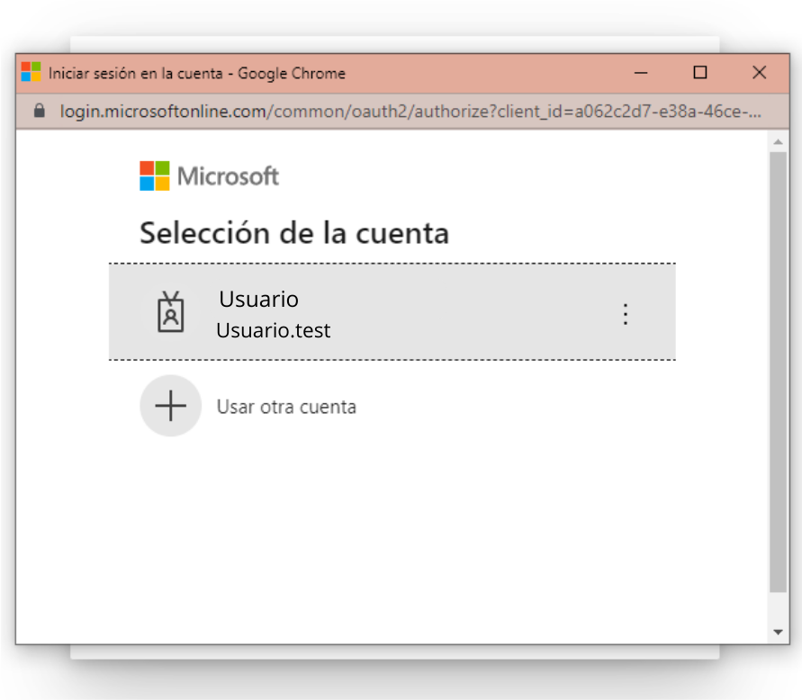Click the Microsoft favicon in the title bar
The height and width of the screenshot is (700, 802).
31,72
